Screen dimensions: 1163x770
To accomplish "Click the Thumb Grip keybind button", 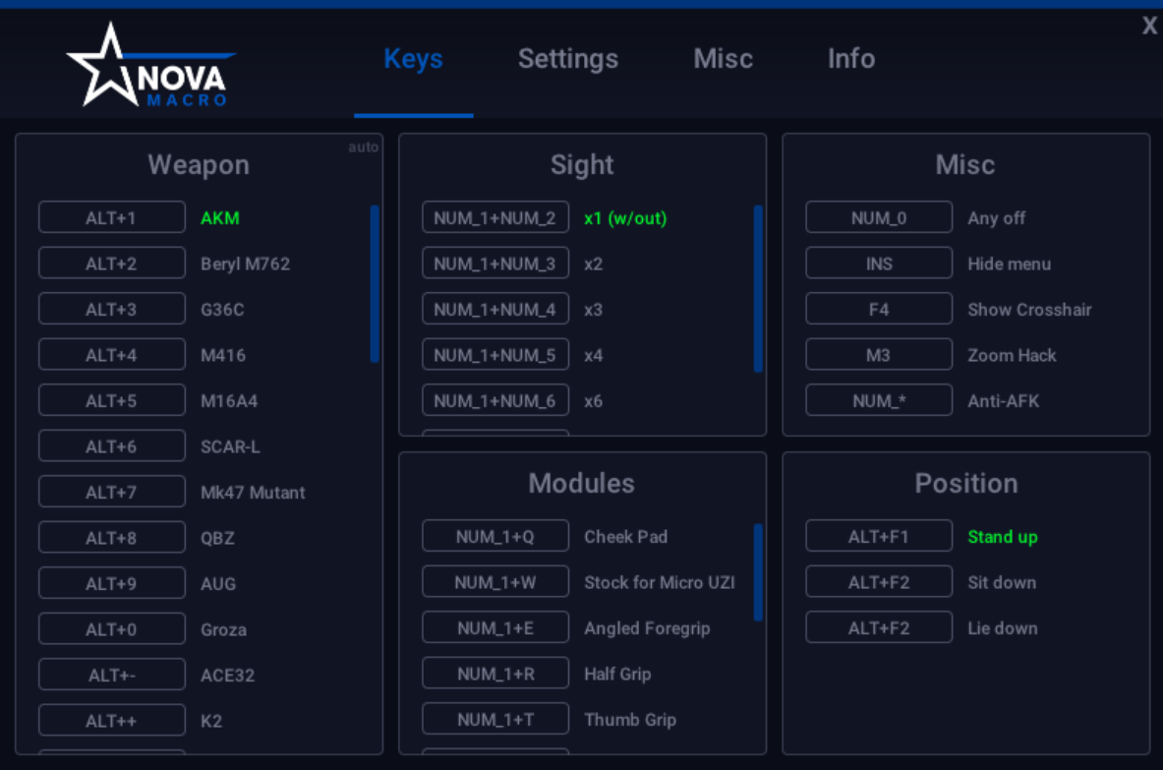I will pyautogui.click(x=494, y=718).
